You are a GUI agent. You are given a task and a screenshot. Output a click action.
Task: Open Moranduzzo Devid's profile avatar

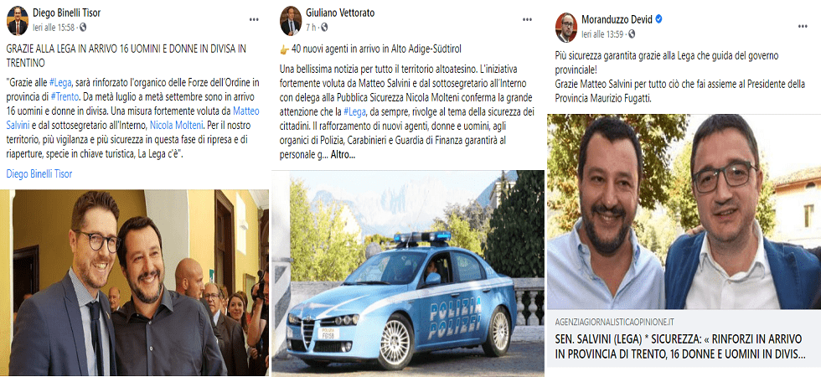click(x=566, y=27)
